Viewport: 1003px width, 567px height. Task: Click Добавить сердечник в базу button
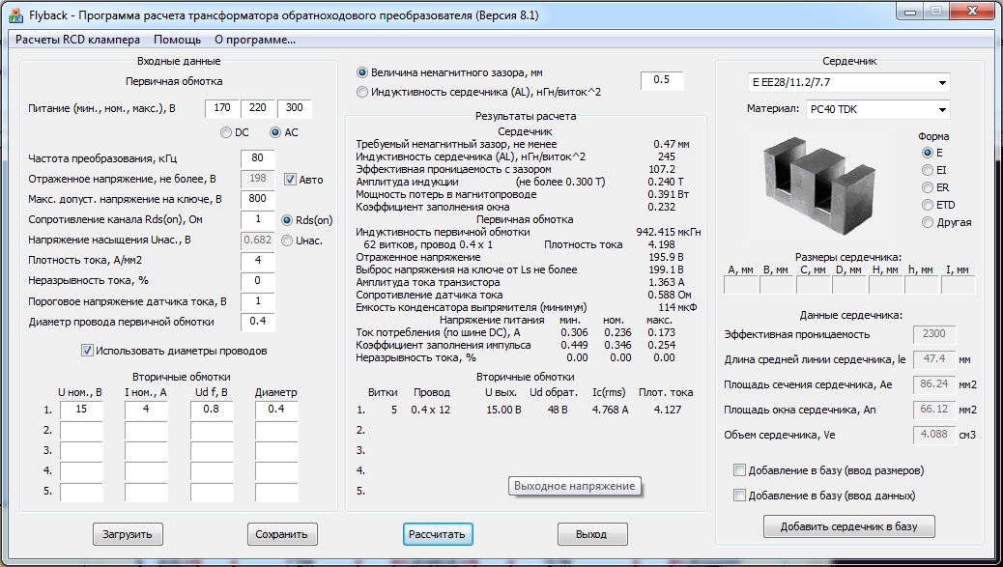tap(848, 526)
